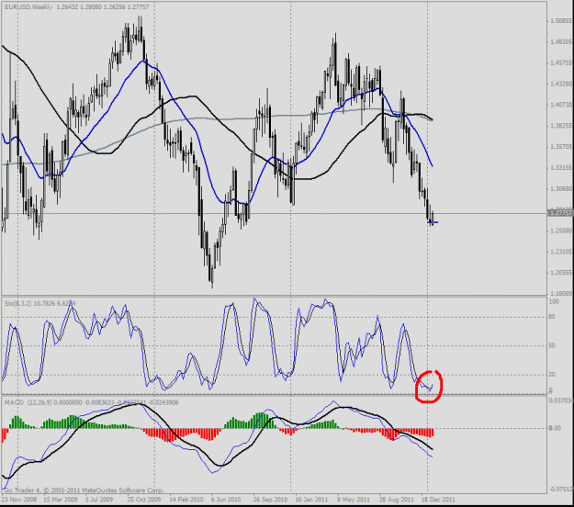Click the stochastic scale value 50
Viewport: 574px width, 507px height.
coord(552,345)
